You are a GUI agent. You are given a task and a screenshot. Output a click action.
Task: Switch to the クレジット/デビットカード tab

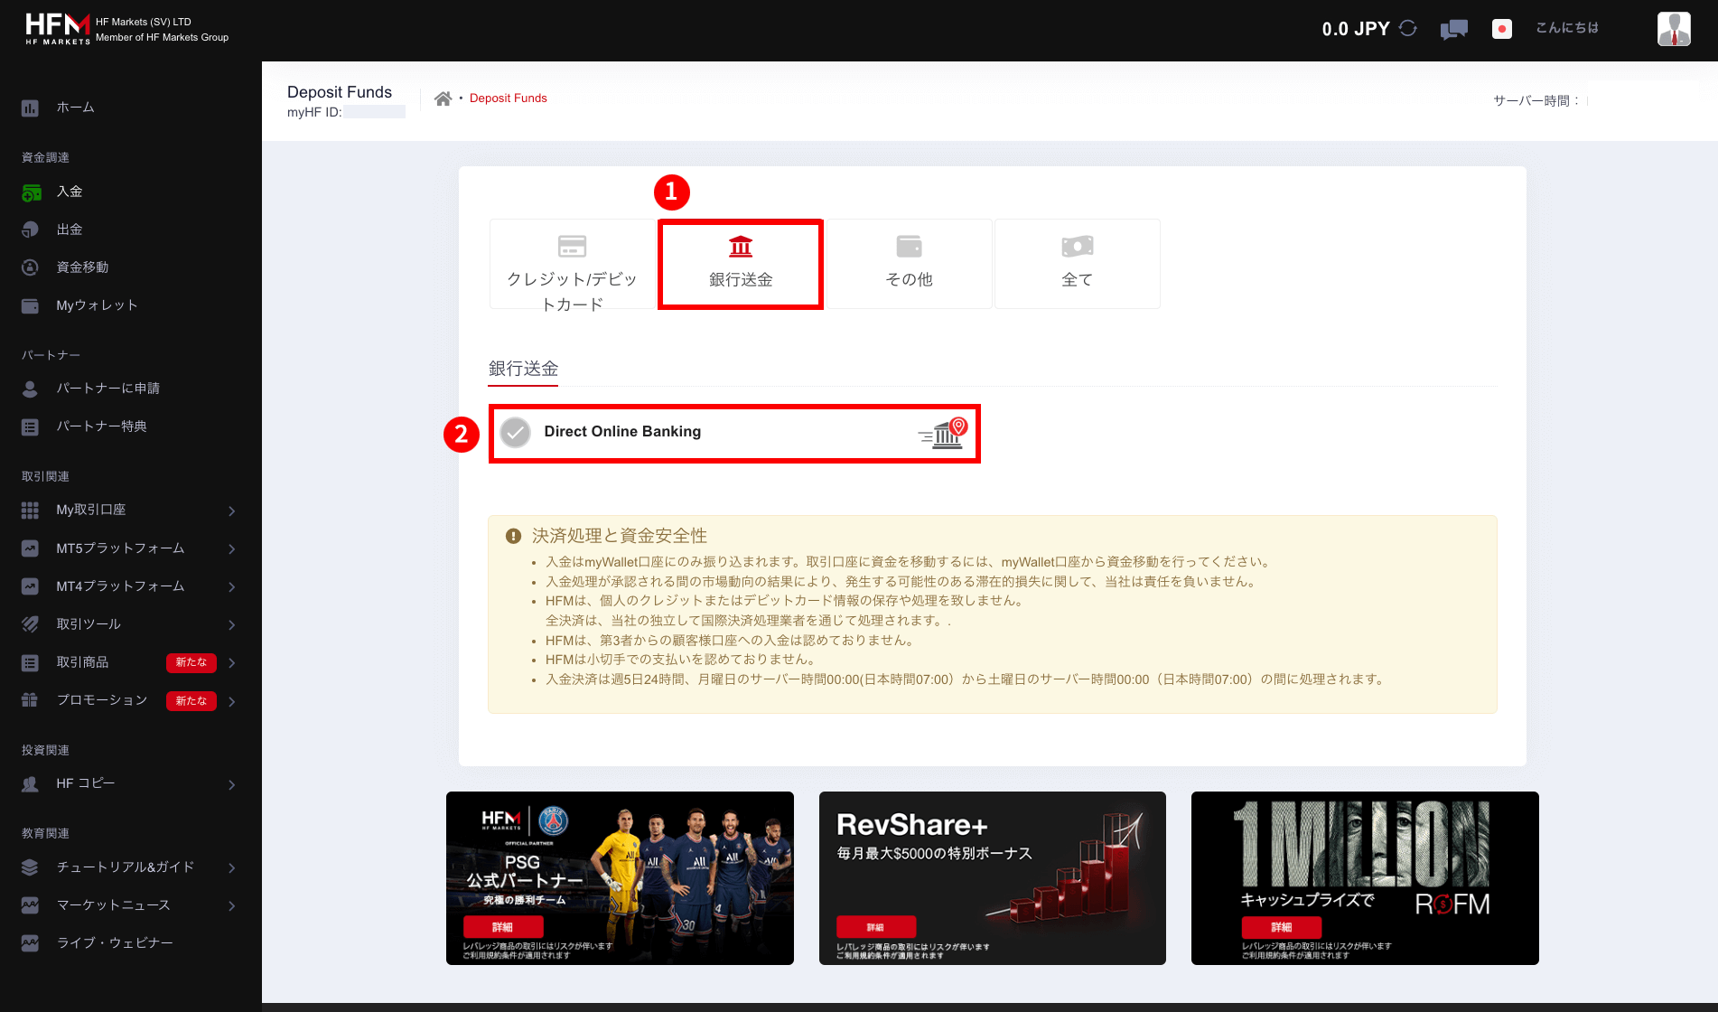tap(571, 264)
